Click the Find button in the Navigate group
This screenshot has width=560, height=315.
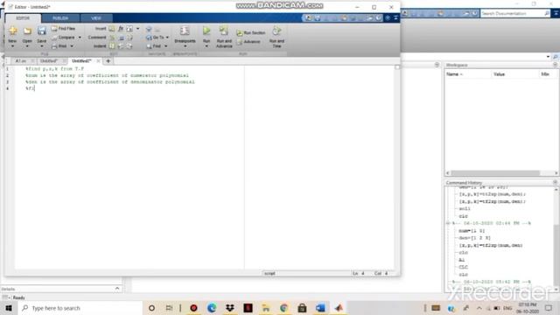(154, 46)
